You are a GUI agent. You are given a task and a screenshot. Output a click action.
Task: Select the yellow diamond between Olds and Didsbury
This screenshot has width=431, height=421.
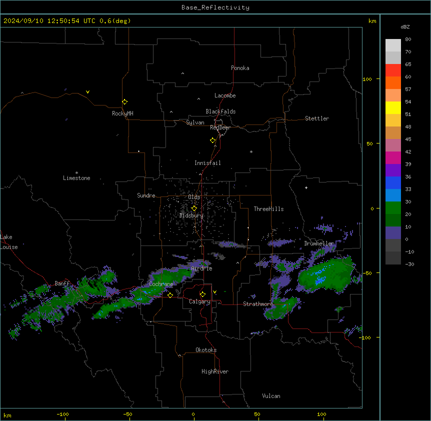194,208
